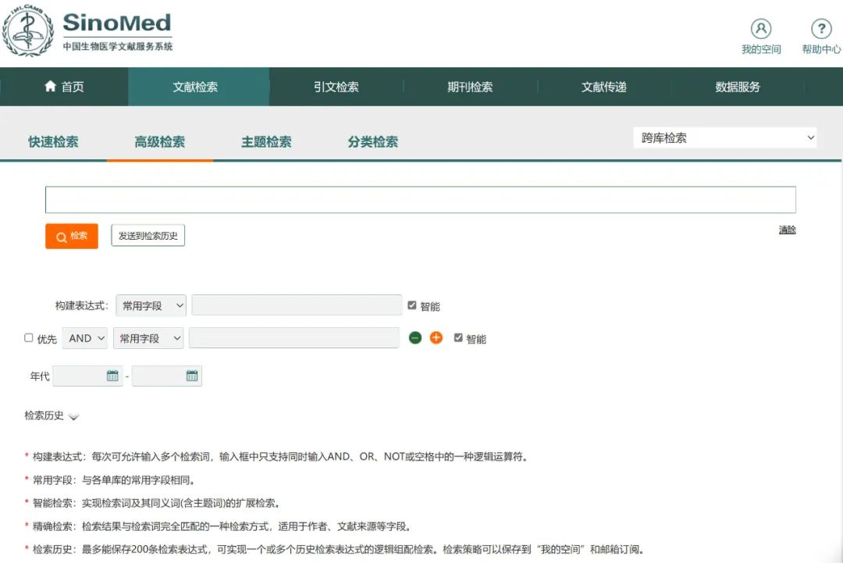The image size is (843, 563).
Task: Click the SinoMed logo emblem
Action: pyautogui.click(x=28, y=30)
